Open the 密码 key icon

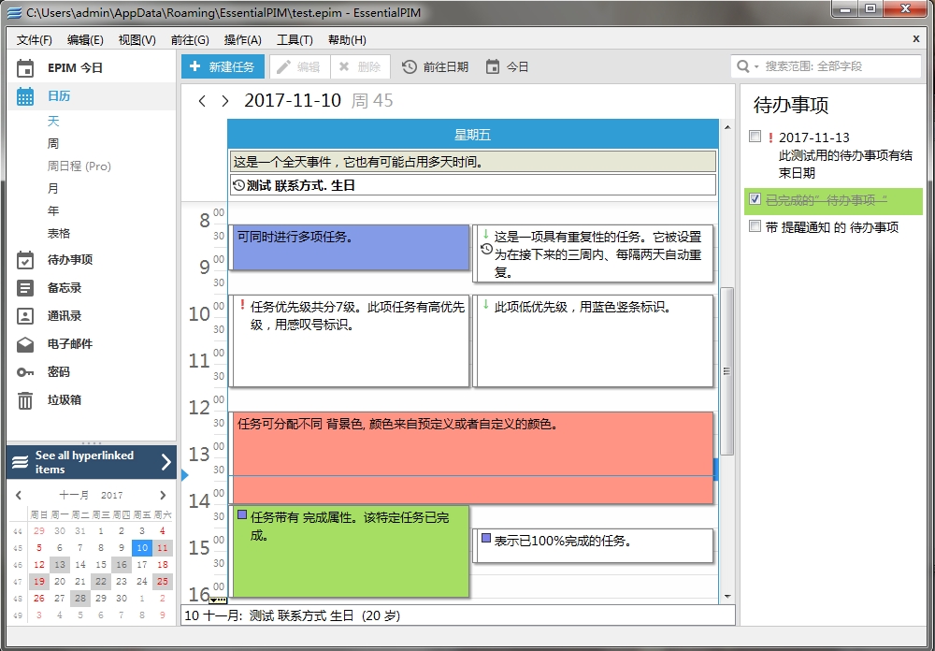(25, 372)
